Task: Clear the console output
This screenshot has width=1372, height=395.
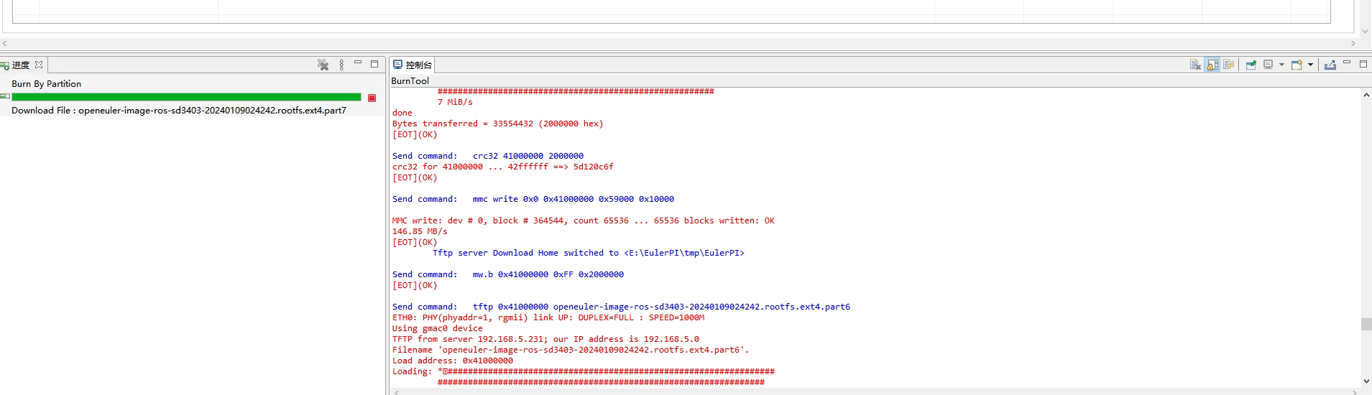Action: 1195,65
